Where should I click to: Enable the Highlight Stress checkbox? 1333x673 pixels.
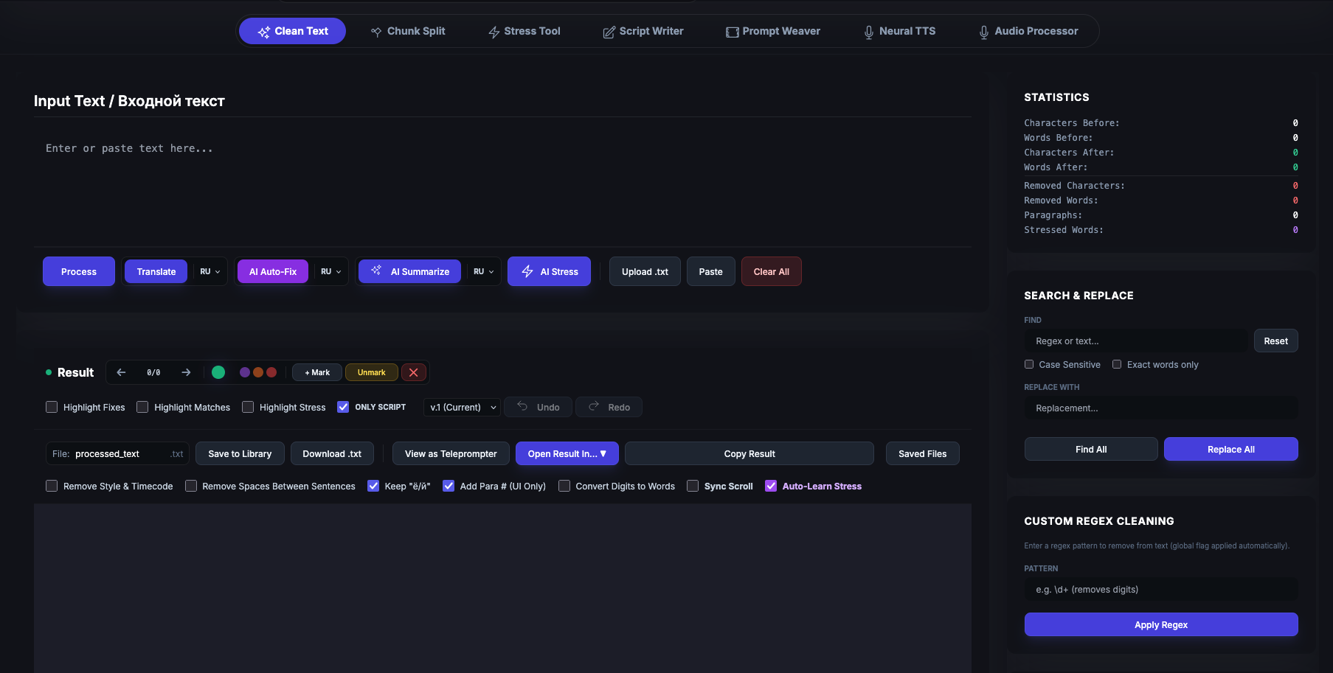[248, 407]
